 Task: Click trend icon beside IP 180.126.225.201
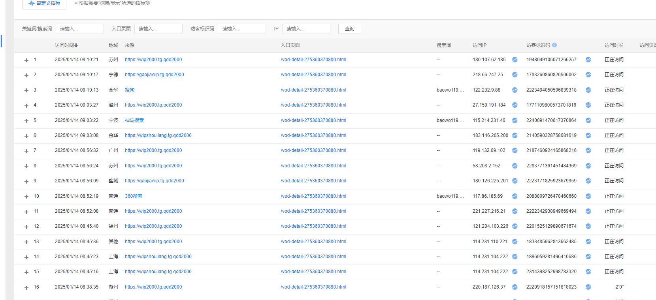coord(515,181)
